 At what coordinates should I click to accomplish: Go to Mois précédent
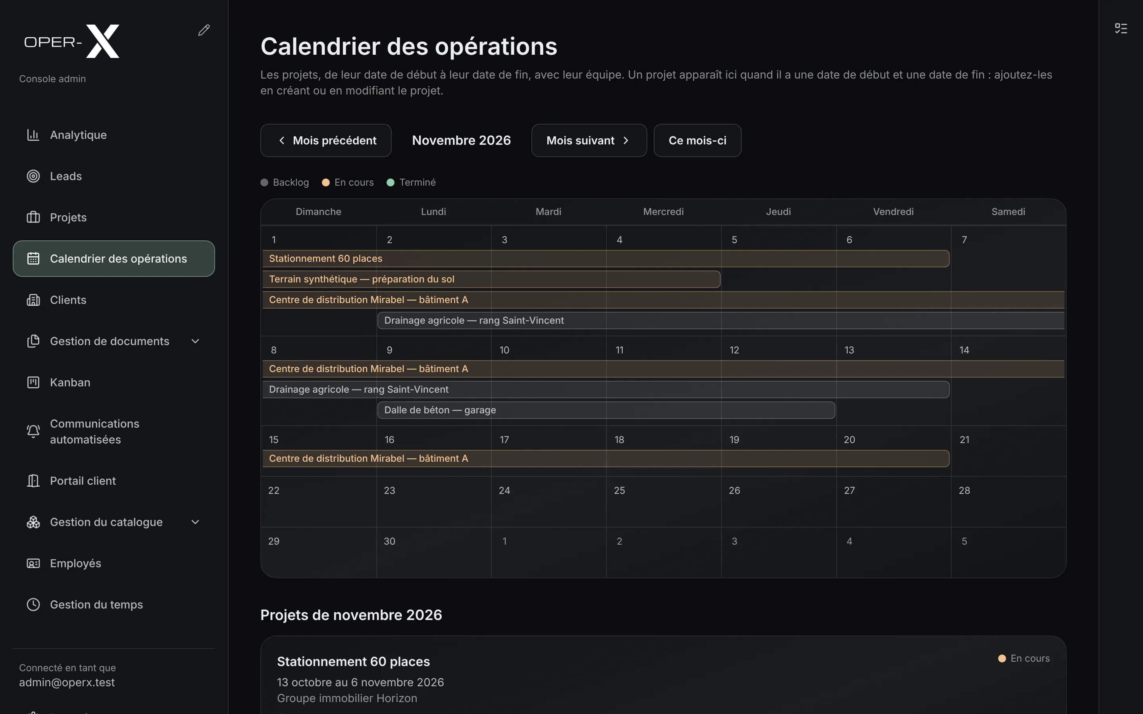click(x=326, y=140)
